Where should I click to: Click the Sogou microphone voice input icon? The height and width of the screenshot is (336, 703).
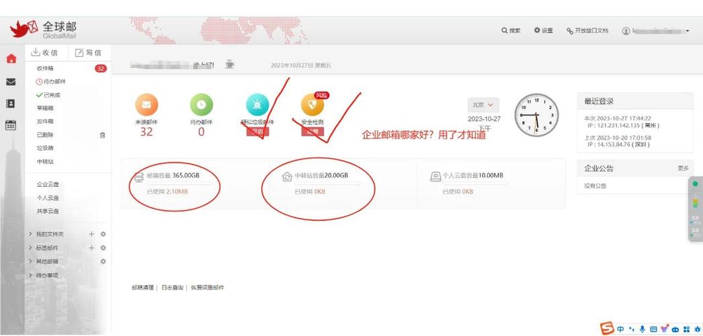coord(643,329)
